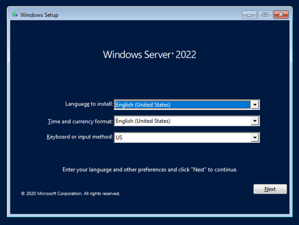
Task: Click the "Language to install" label
Action: pyautogui.click(x=89, y=104)
